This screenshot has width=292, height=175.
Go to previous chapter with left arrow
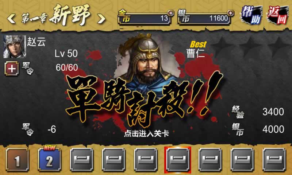coord(11,19)
